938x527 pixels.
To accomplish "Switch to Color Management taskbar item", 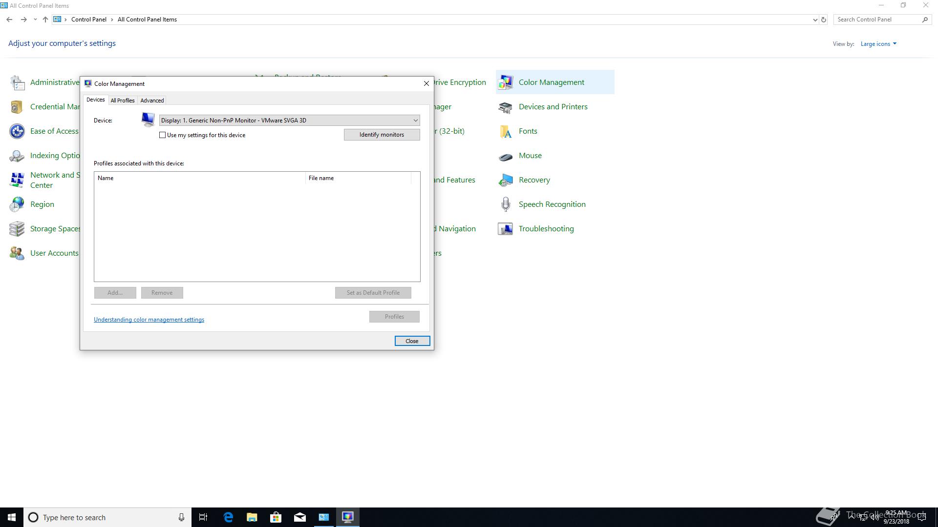I will 348,517.
